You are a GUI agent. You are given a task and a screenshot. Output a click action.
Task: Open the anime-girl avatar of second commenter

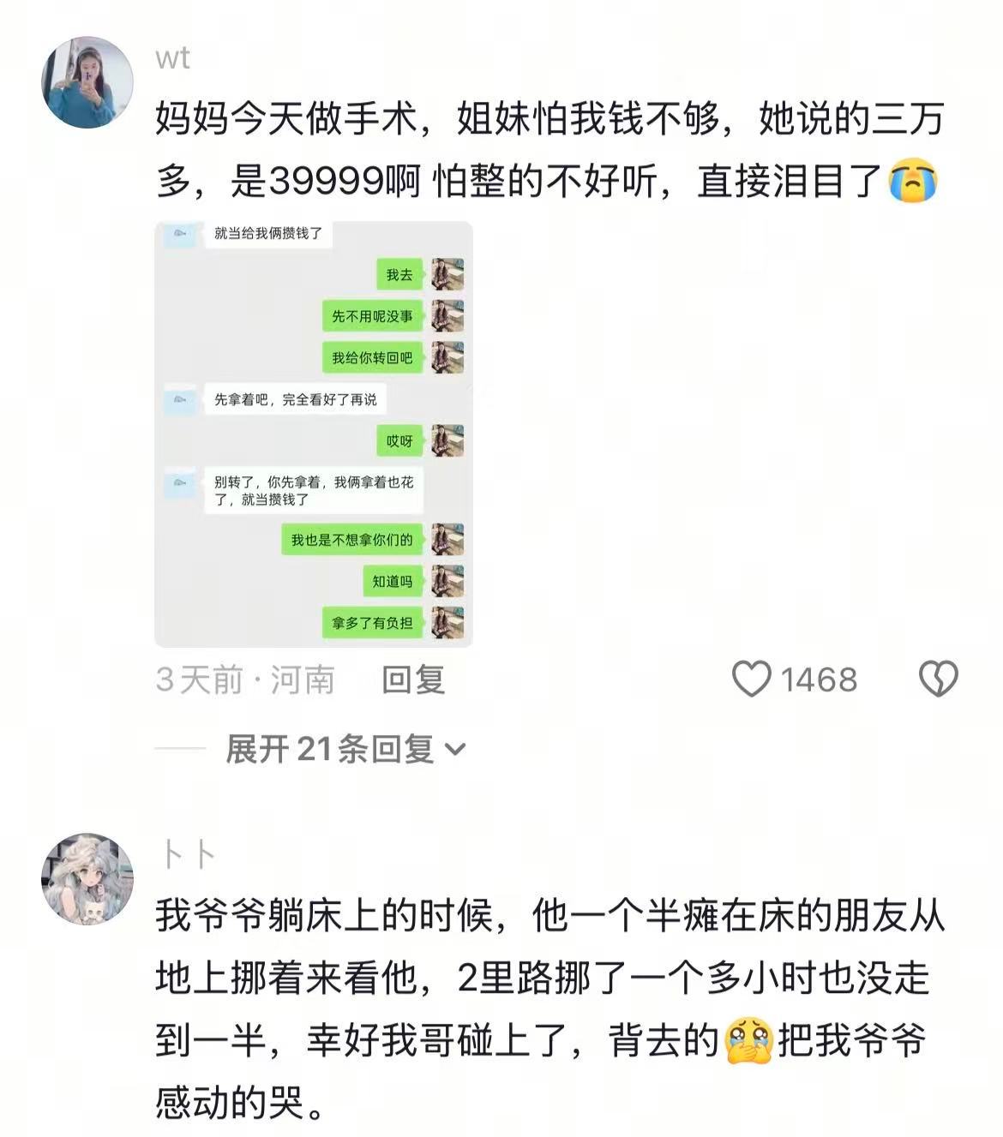coord(87,878)
